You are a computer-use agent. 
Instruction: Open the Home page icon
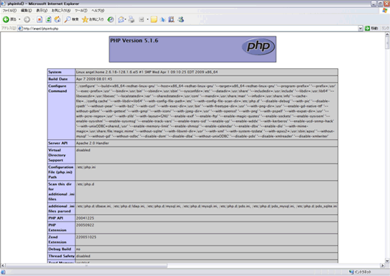57,19
